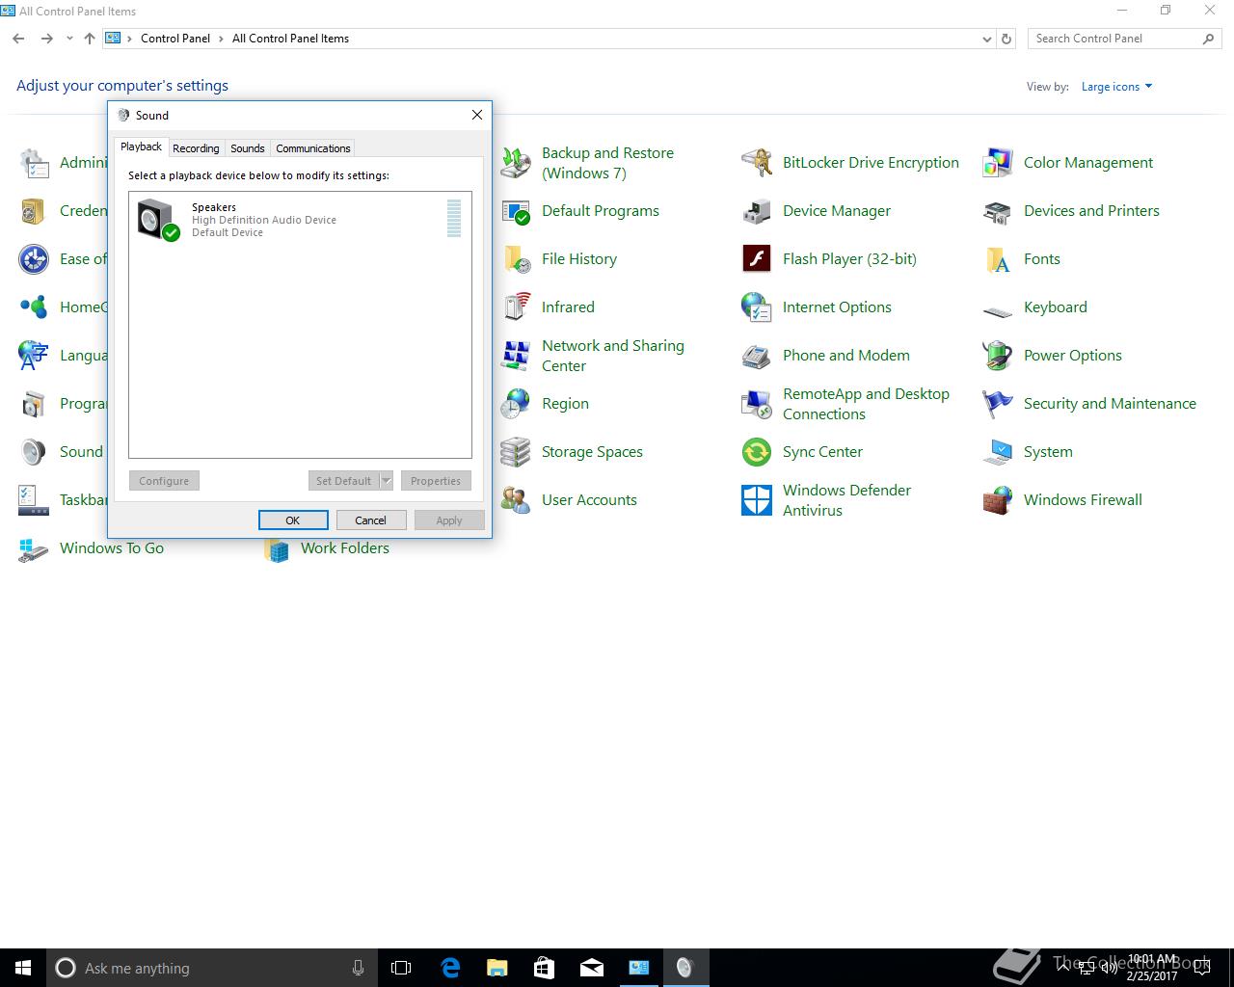Open the Fonts folder icon
Image resolution: width=1234 pixels, height=987 pixels.
pyautogui.click(x=998, y=259)
